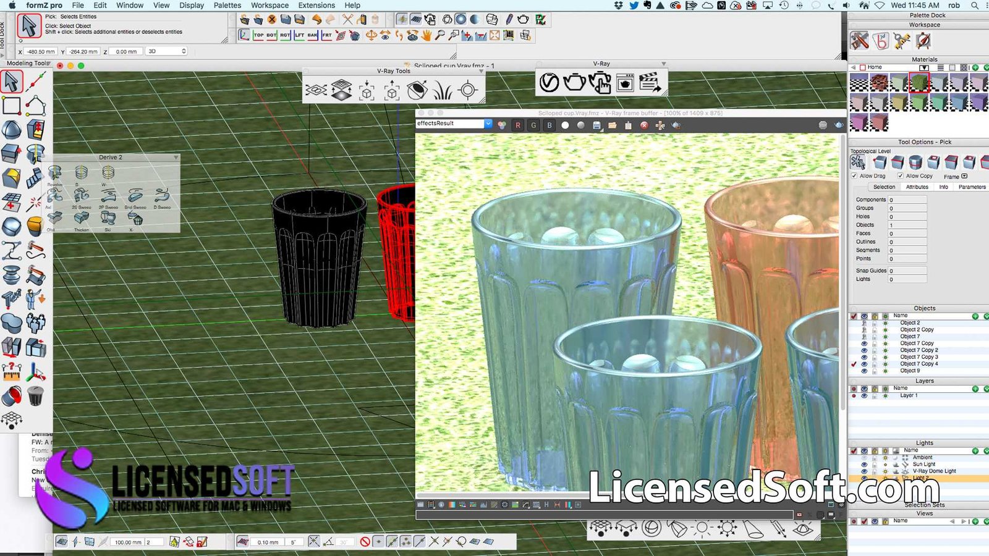989x556 pixels.
Task: Select the Hand pan tool
Action: 427,36
